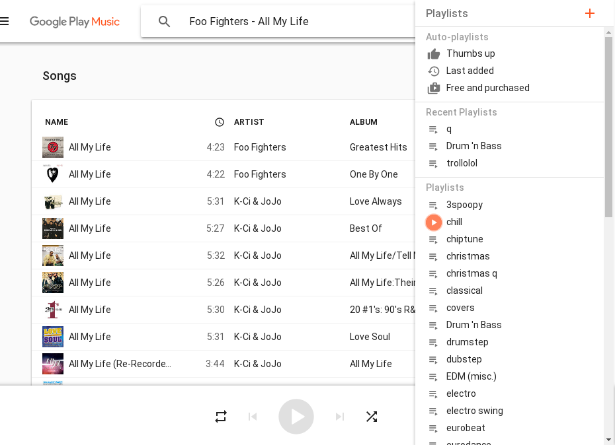Click playlist icon beside trollolol

click(433, 163)
